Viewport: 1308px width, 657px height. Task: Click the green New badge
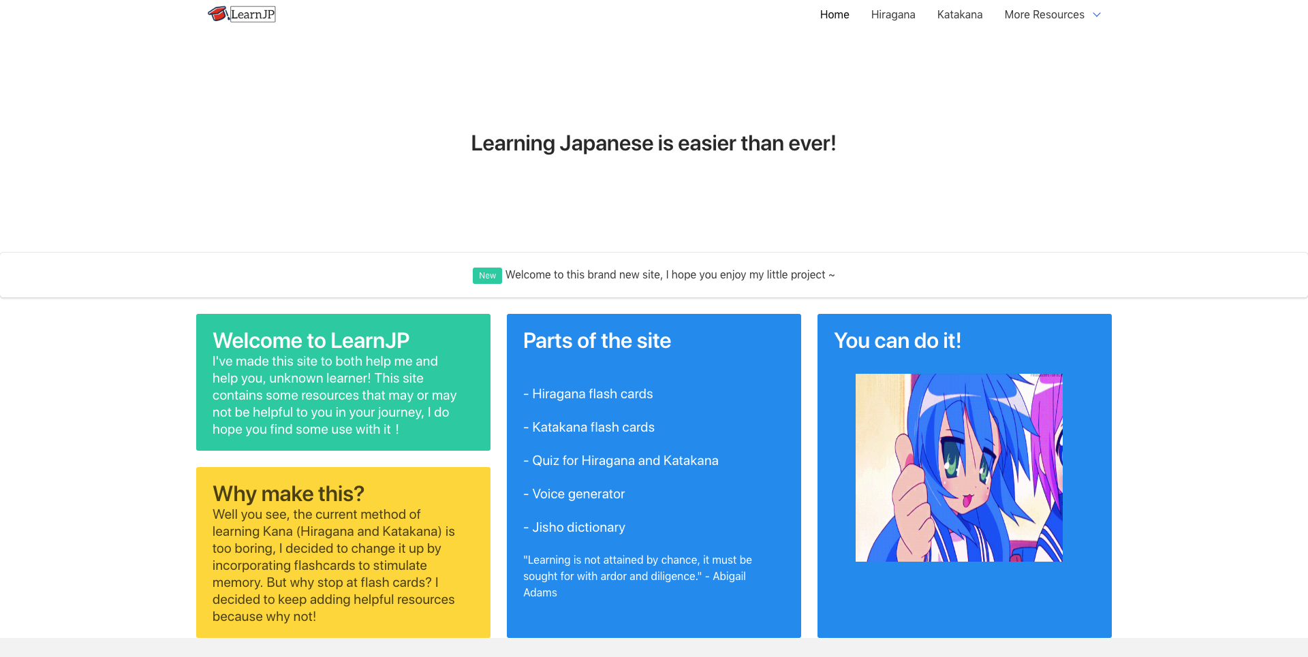[x=487, y=275]
